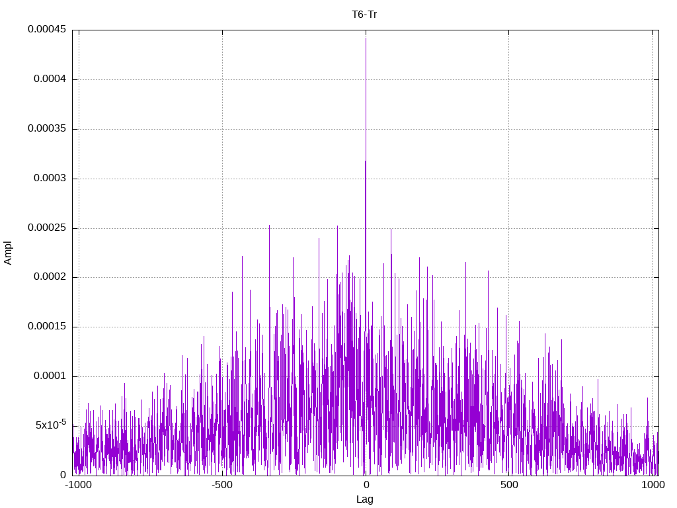The height and width of the screenshot is (508, 677).
Task: Click the y-axis tick label 0.00025
Action: tap(47, 228)
